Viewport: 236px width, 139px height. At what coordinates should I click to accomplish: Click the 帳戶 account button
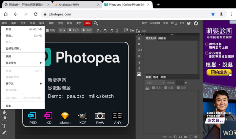pos(88,23)
